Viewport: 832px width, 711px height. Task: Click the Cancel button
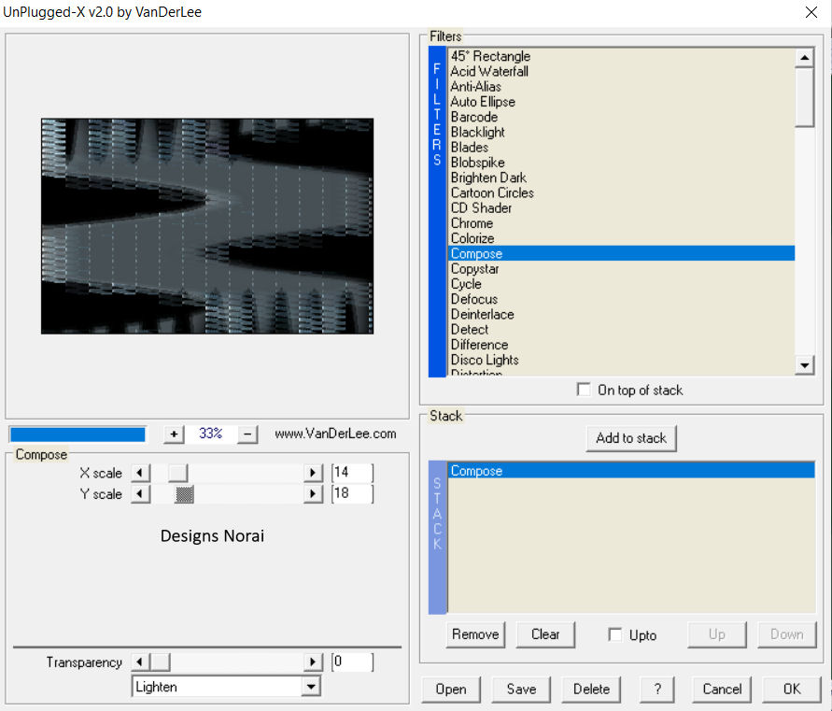point(722,690)
